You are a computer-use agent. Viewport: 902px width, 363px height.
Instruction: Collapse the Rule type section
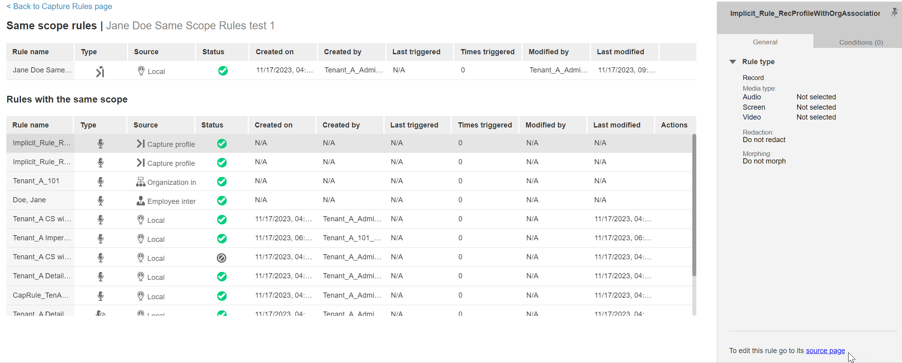point(733,62)
